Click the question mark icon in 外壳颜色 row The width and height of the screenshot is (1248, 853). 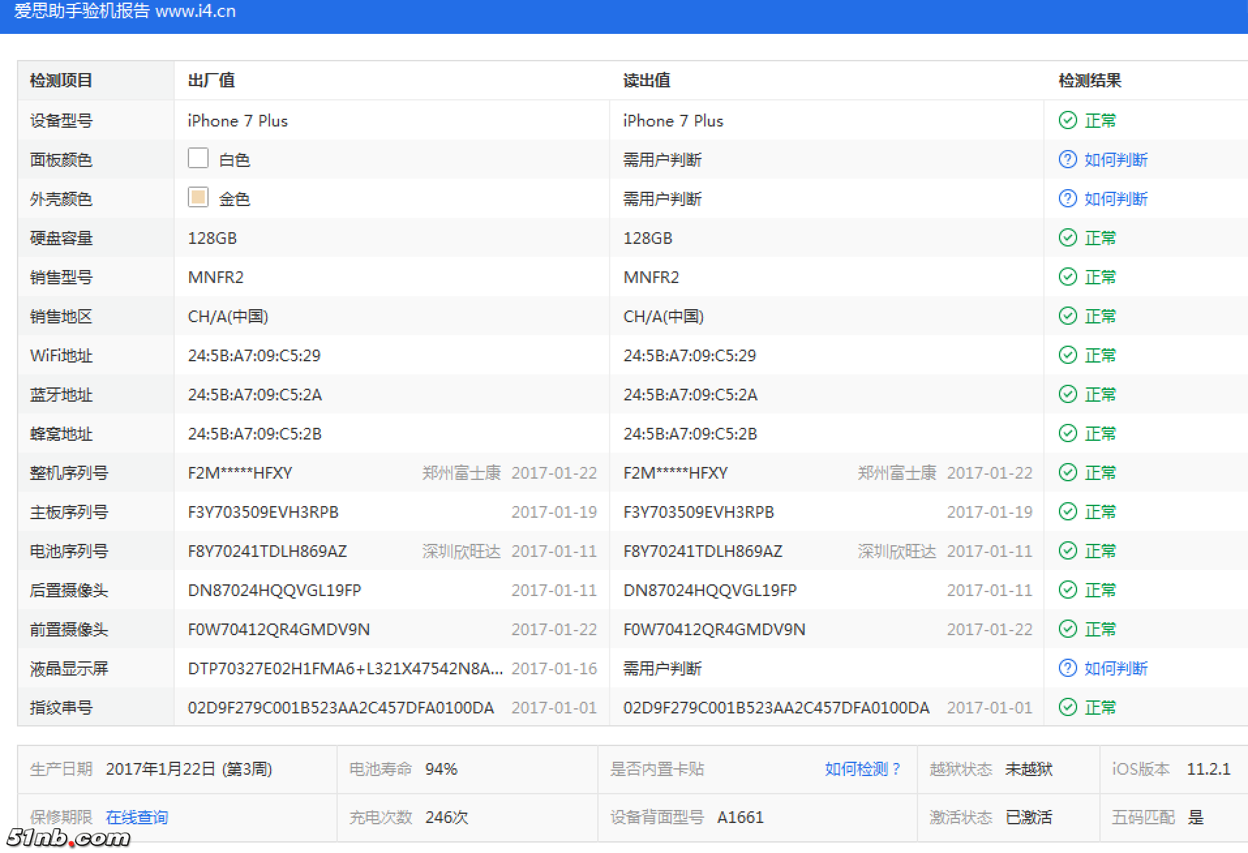(x=1067, y=198)
